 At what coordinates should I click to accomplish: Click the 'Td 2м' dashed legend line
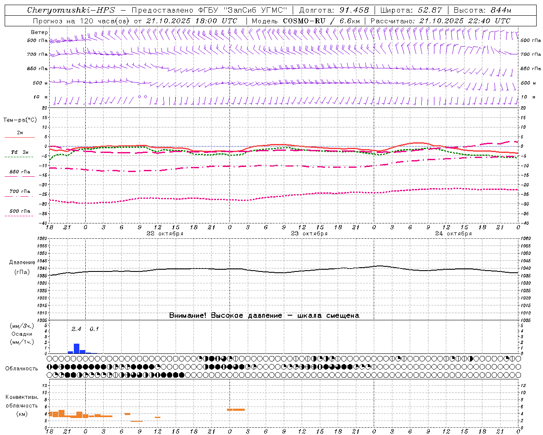coord(19,157)
